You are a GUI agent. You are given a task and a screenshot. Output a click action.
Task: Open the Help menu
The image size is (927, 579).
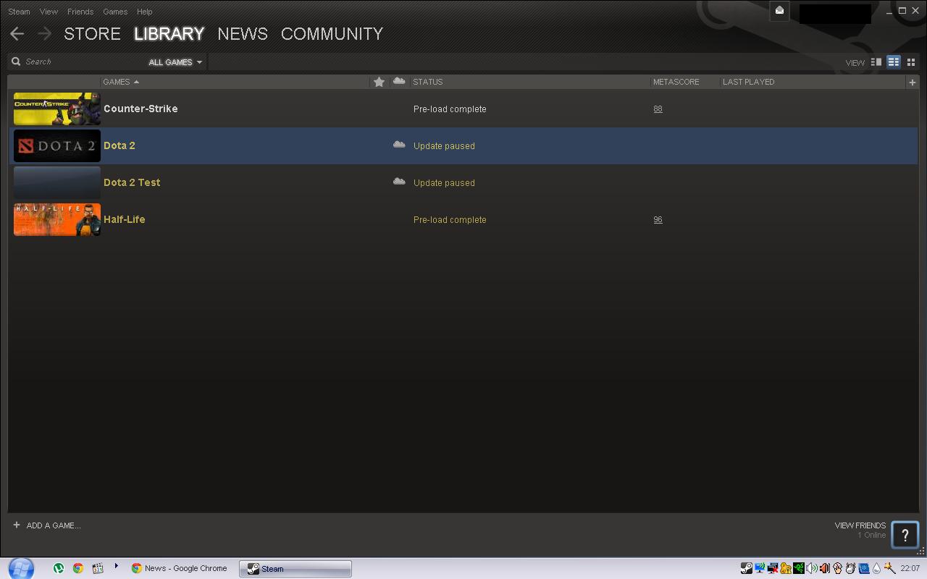point(145,12)
